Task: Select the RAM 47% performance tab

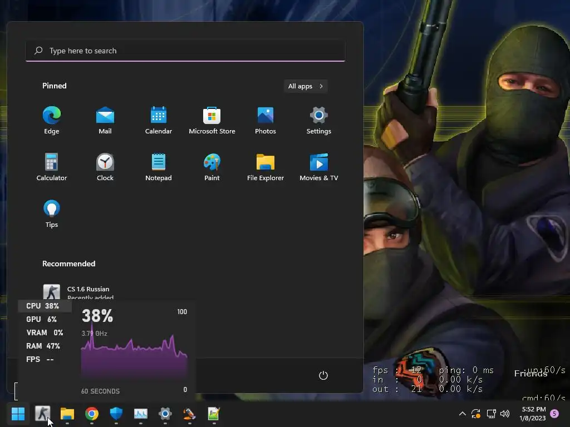Action: point(45,346)
